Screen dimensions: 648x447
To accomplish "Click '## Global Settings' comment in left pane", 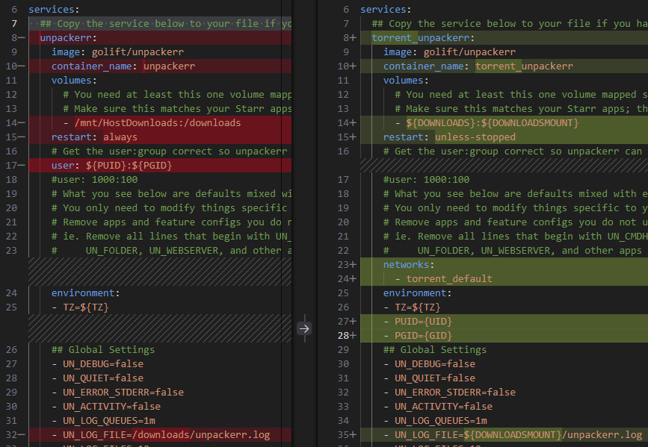I will [x=103, y=350].
